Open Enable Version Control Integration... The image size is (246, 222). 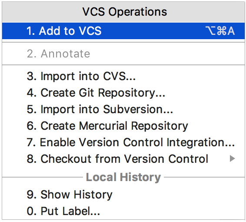pos(123,142)
